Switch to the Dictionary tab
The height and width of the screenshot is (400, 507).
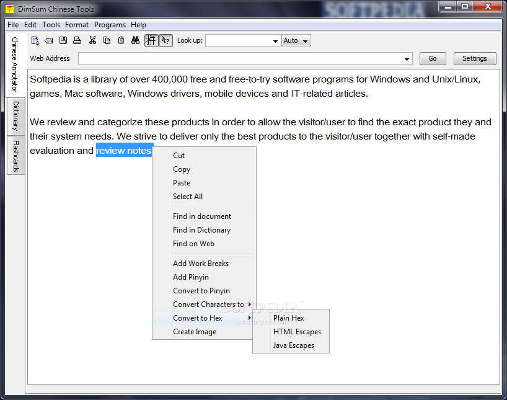(x=16, y=116)
